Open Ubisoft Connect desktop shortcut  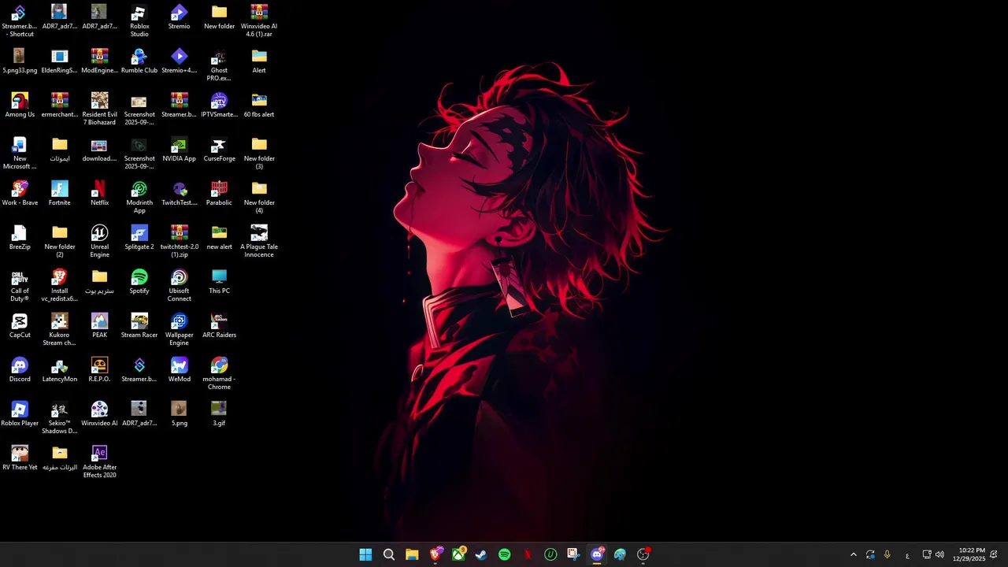179,285
